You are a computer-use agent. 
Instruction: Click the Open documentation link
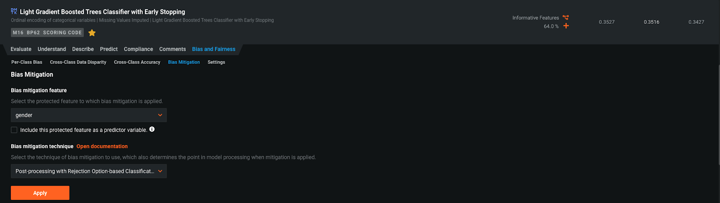tap(102, 146)
